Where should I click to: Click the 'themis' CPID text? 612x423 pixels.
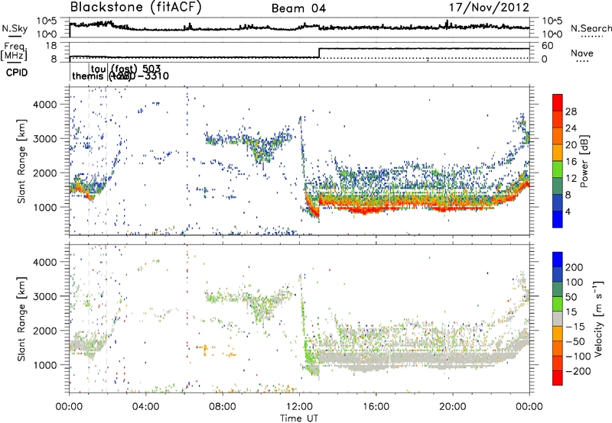coord(88,76)
